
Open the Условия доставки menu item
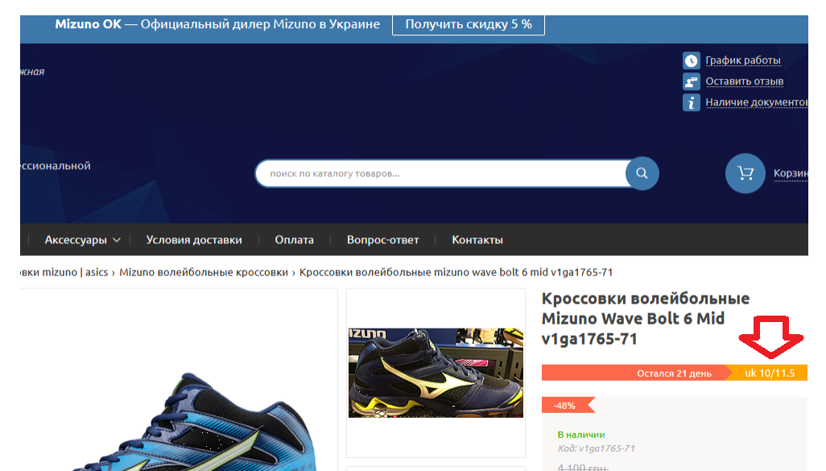pyautogui.click(x=194, y=240)
